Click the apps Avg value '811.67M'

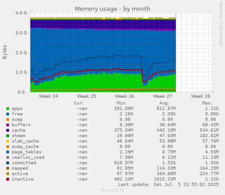166,109
